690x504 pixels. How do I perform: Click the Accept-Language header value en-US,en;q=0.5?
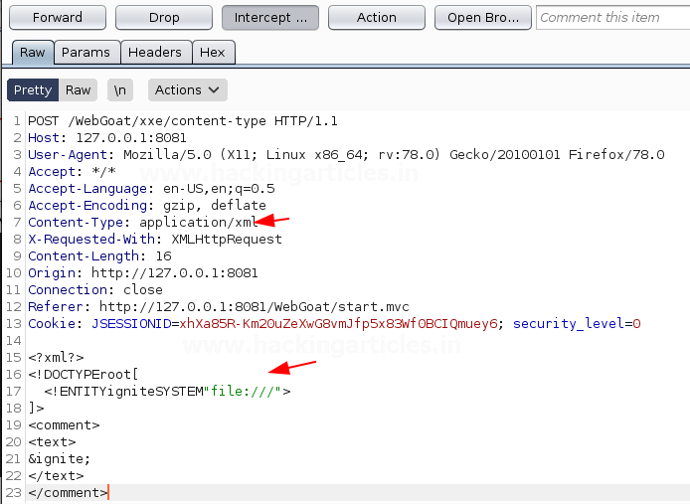coord(219,189)
